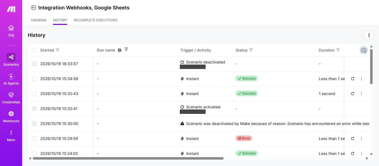379x166 pixels.
Task: Check the 15:29:59 row checkbox
Action: [x=34, y=139]
